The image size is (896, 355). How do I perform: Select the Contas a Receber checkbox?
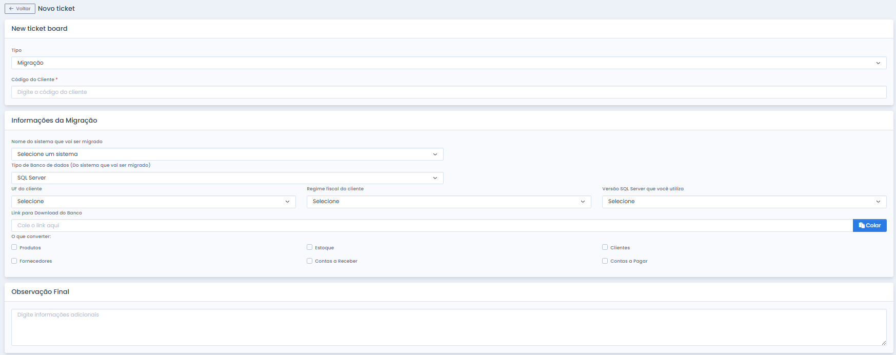(x=310, y=261)
